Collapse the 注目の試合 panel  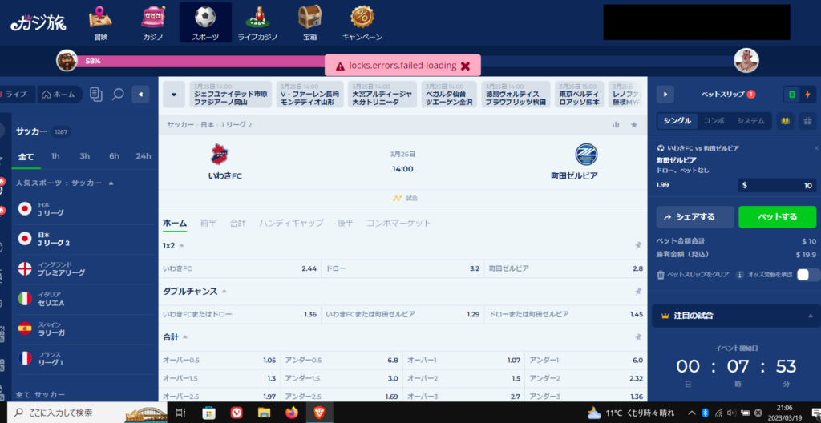[811, 316]
